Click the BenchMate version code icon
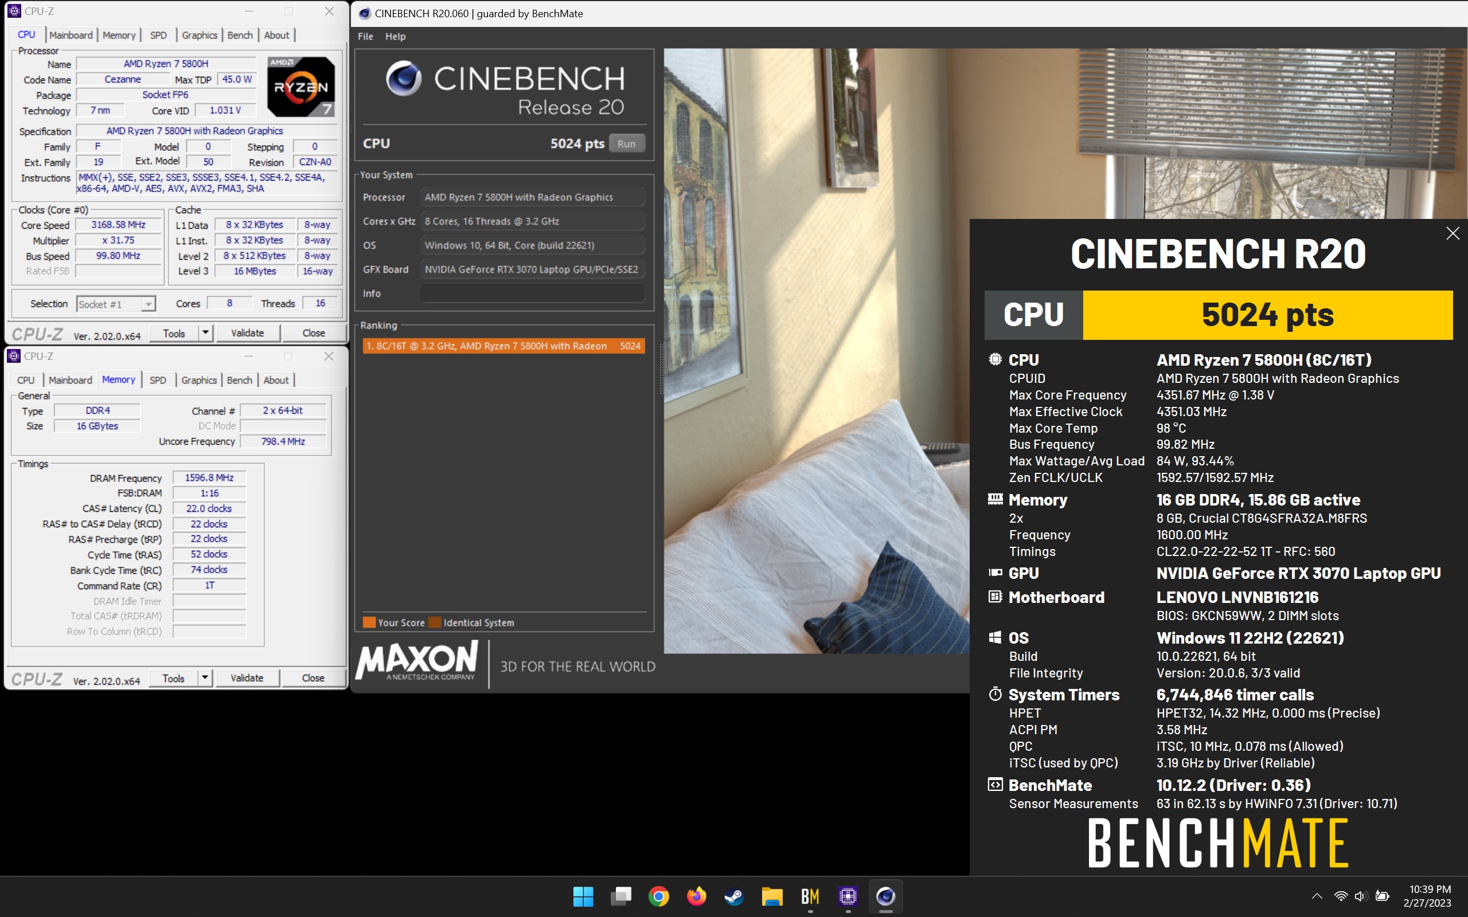The height and width of the screenshot is (917, 1468). click(x=995, y=785)
